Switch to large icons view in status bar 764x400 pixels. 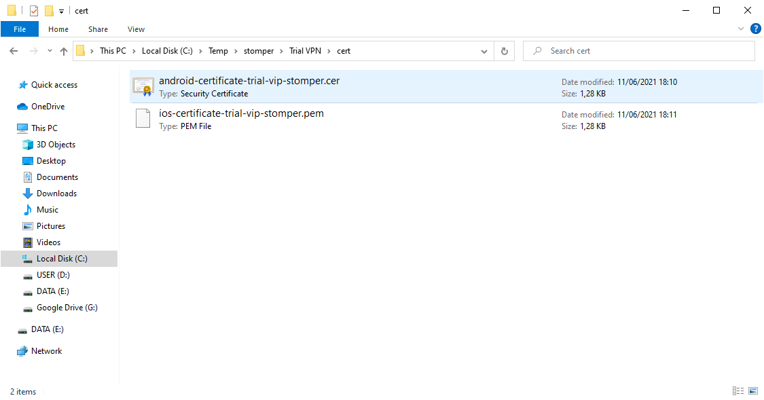(x=752, y=391)
